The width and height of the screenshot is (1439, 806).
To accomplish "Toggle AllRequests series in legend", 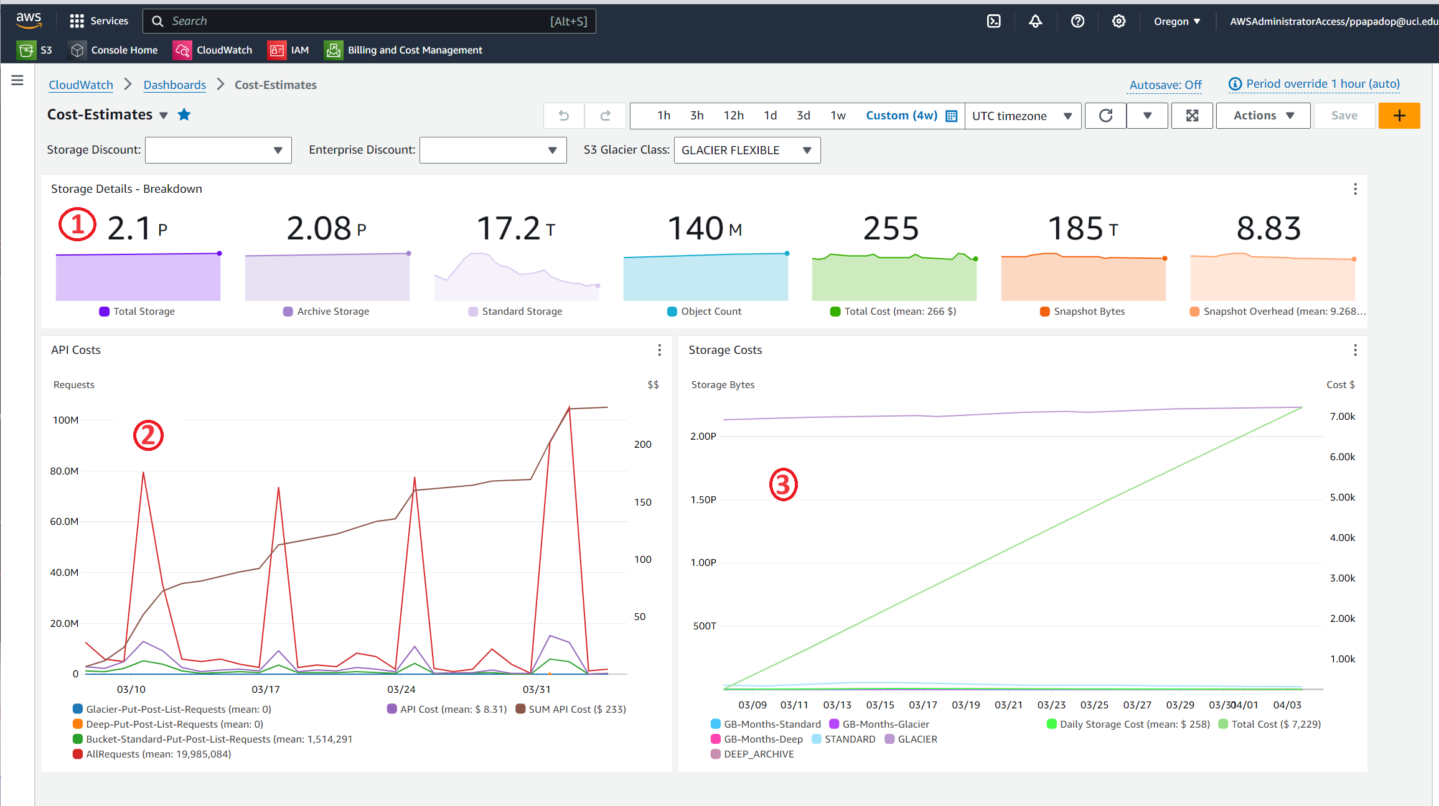I will coord(152,754).
